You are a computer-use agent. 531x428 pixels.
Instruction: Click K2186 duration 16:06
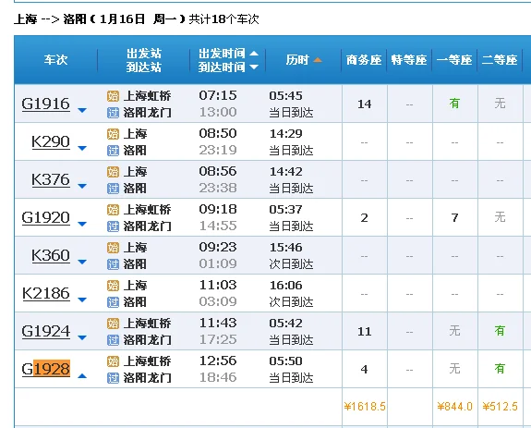tap(286, 286)
